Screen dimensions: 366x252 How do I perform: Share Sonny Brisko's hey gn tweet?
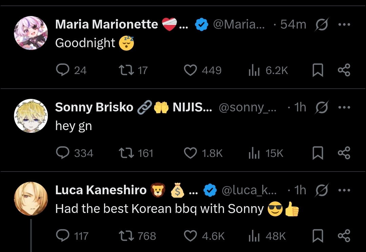344,153
